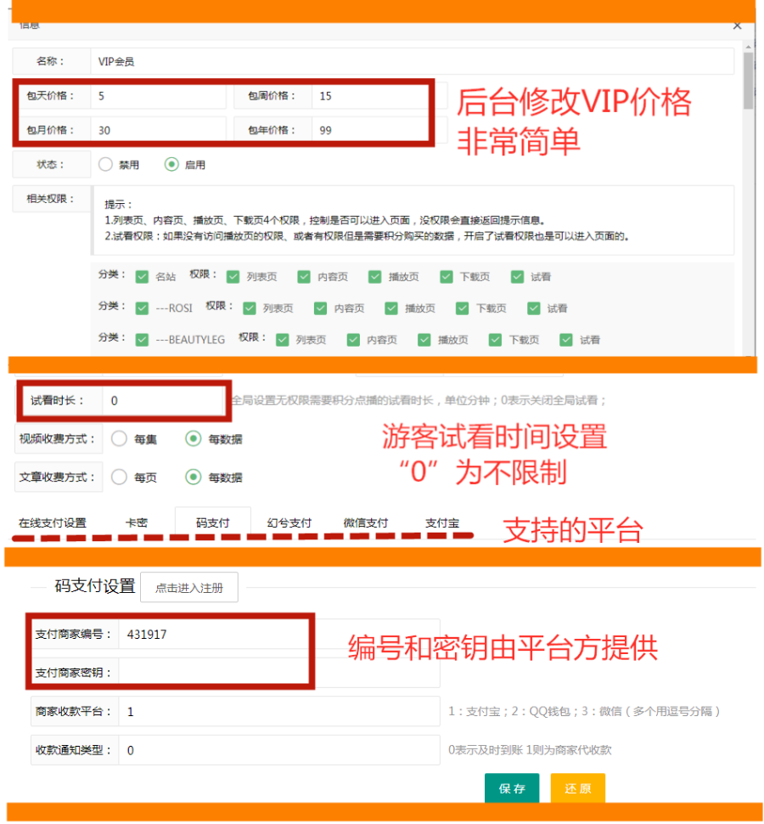The width and height of the screenshot is (764, 824).
Task: Select the 启用 status radio button
Action: click(171, 165)
